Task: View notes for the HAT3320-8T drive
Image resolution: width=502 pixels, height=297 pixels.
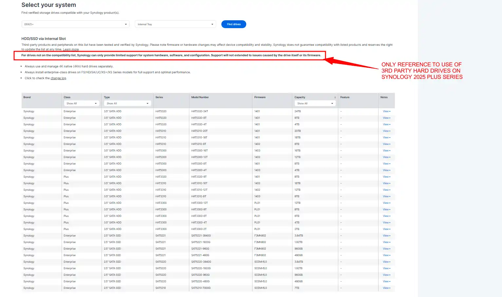Action: coord(386,177)
